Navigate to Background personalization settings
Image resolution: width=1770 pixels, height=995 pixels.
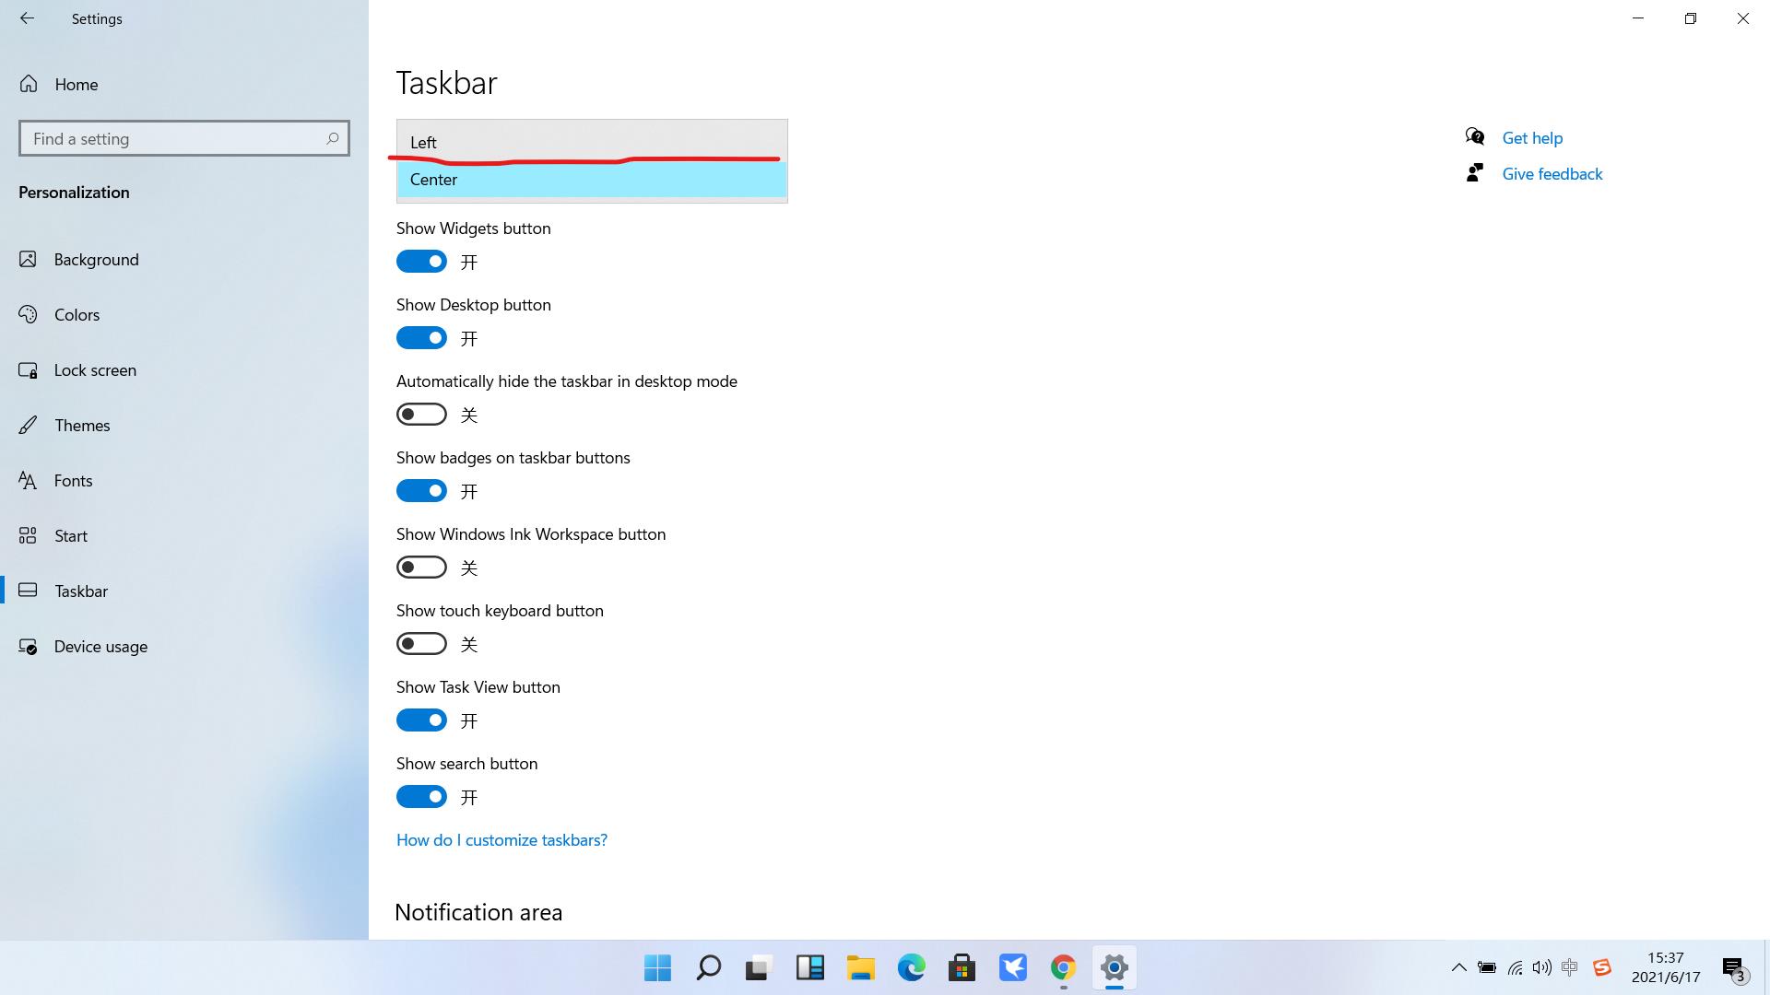(96, 259)
